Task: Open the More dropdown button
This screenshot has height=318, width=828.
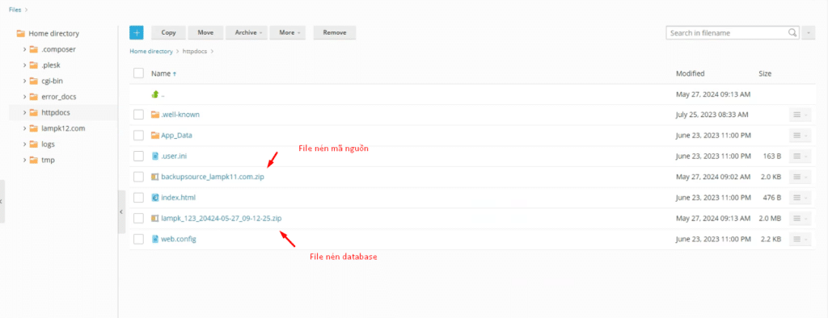Action: 288,33
